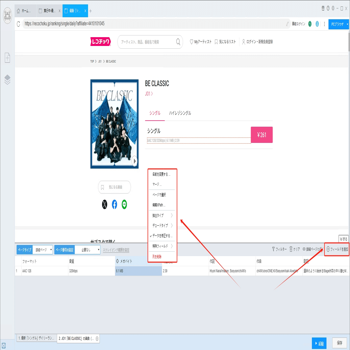Switch to 実行中 tab
Viewport: 350px width, 350px height.
coord(49,11)
